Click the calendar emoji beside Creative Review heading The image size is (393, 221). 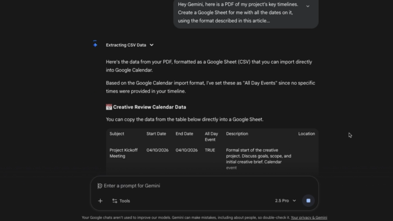(109, 107)
